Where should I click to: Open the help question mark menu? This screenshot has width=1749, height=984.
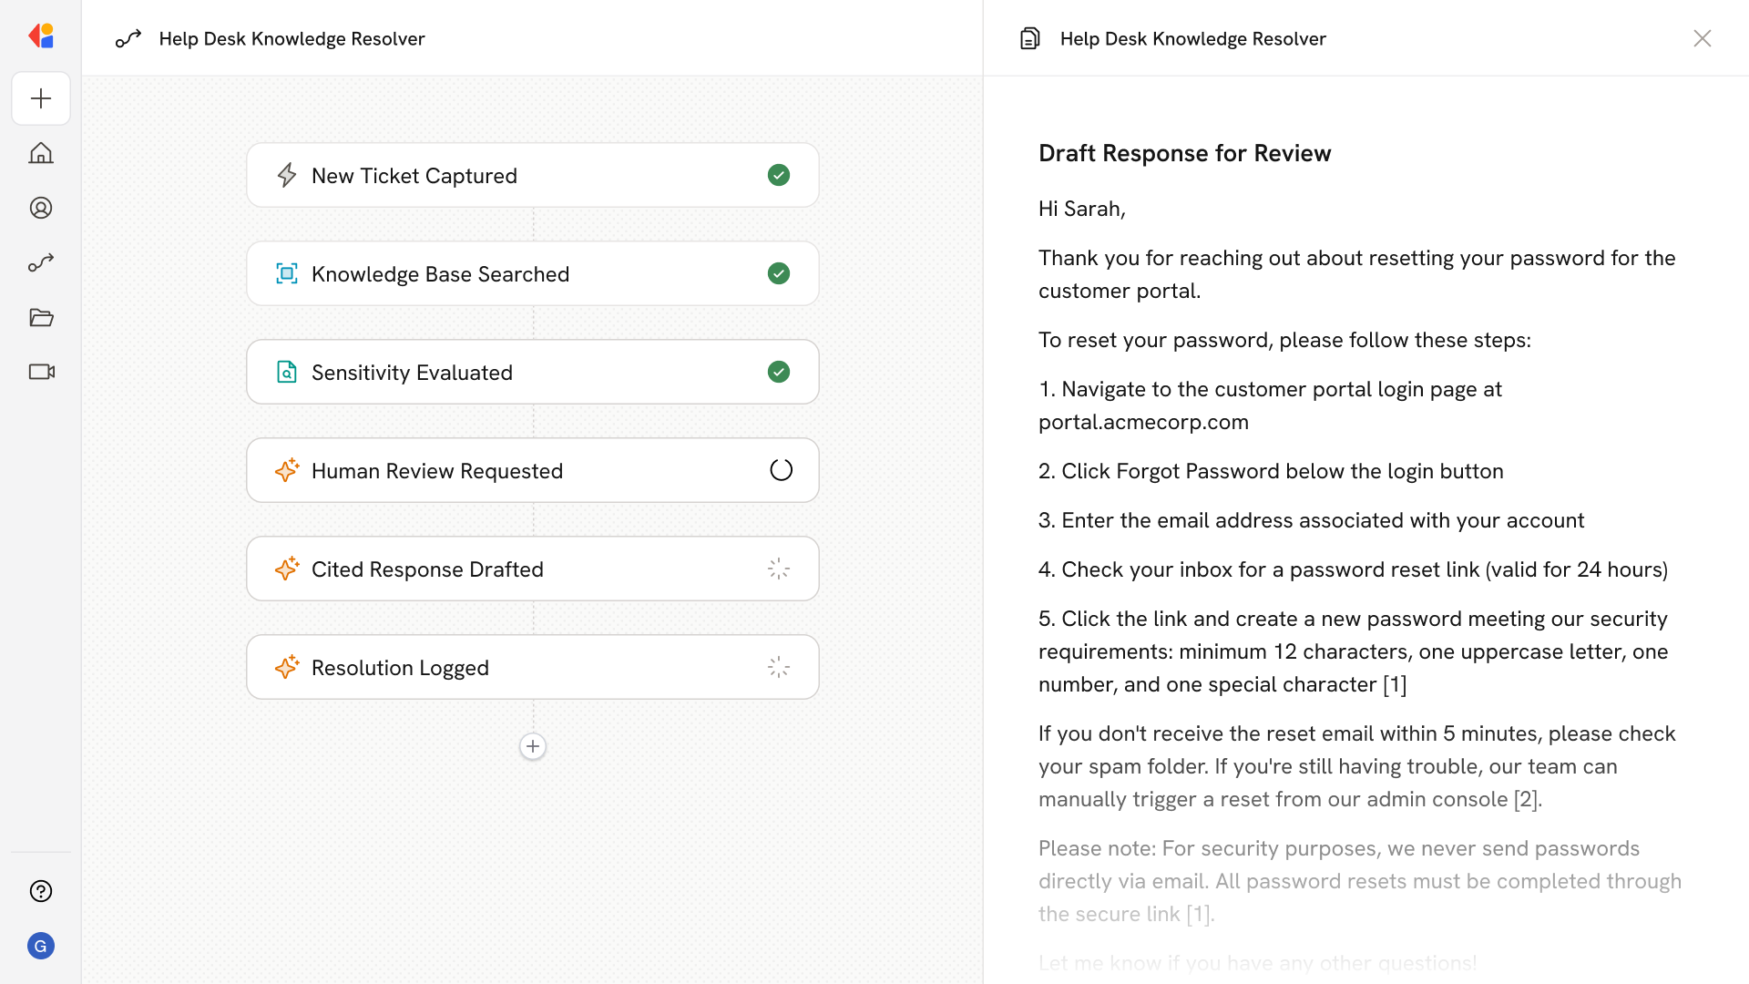[x=41, y=891]
